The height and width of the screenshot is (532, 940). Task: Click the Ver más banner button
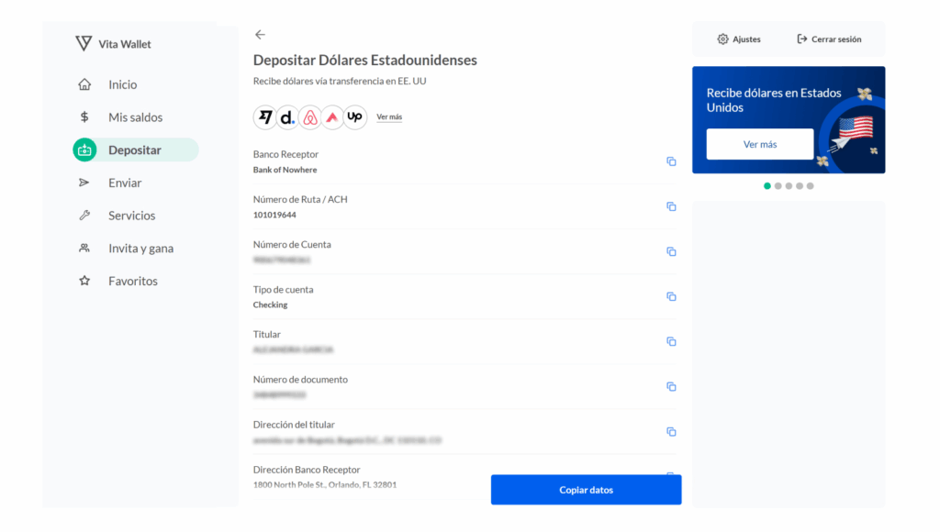coord(759,144)
